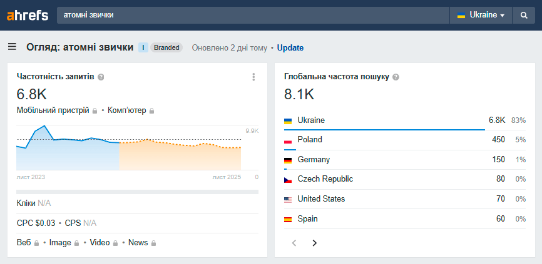Viewport: 542px width, 264px height.
Task: Click the Ahrefs logo
Action: (28, 16)
